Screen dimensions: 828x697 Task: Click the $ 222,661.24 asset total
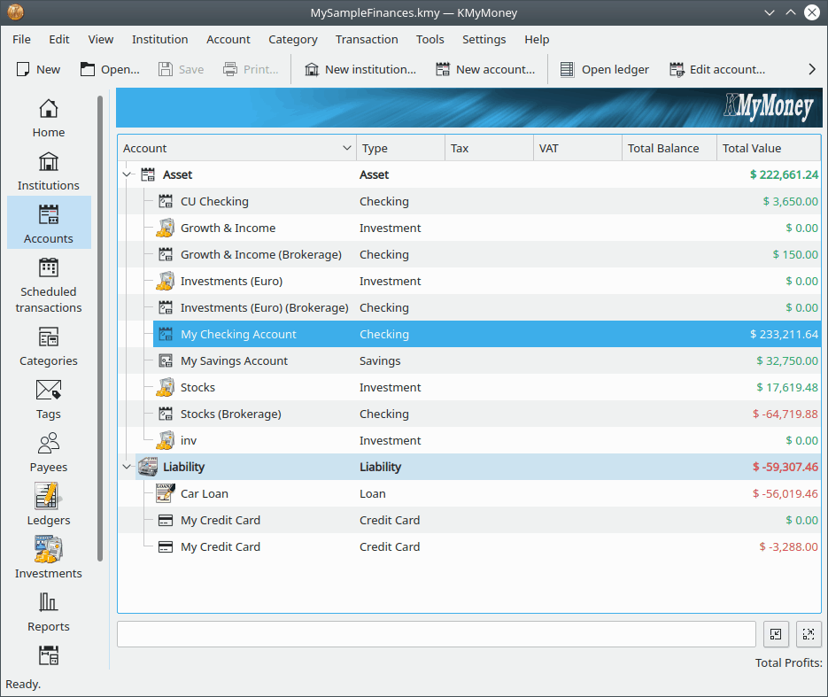pos(785,174)
